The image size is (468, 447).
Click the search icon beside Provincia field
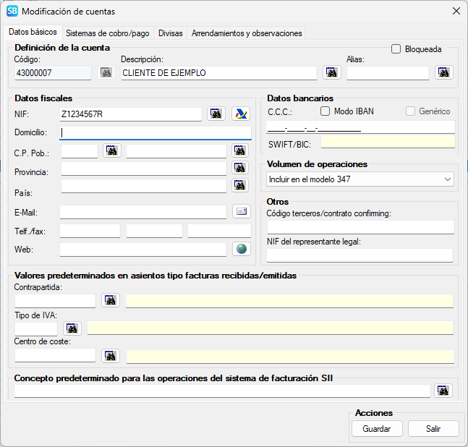pos(240,168)
